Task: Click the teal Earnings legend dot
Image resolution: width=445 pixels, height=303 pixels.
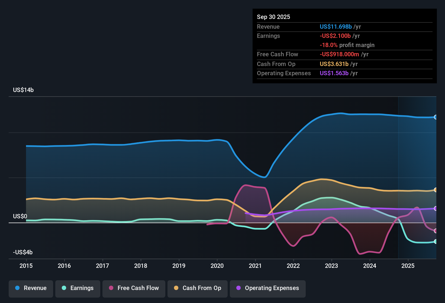Action: pyautogui.click(x=64, y=288)
